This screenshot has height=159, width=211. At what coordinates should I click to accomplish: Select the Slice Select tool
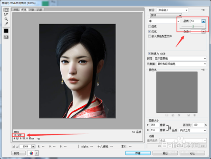pos(6,14)
